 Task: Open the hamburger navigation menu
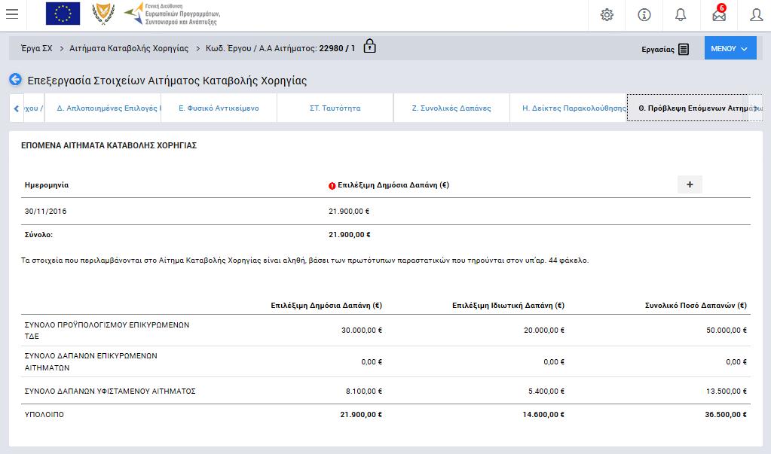pos(12,14)
